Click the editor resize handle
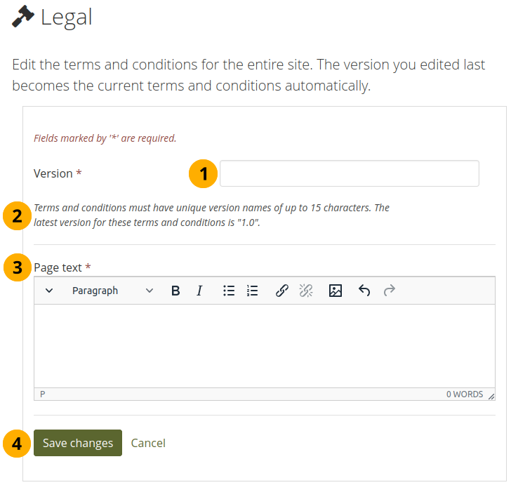The width and height of the screenshot is (511, 485). [491, 395]
